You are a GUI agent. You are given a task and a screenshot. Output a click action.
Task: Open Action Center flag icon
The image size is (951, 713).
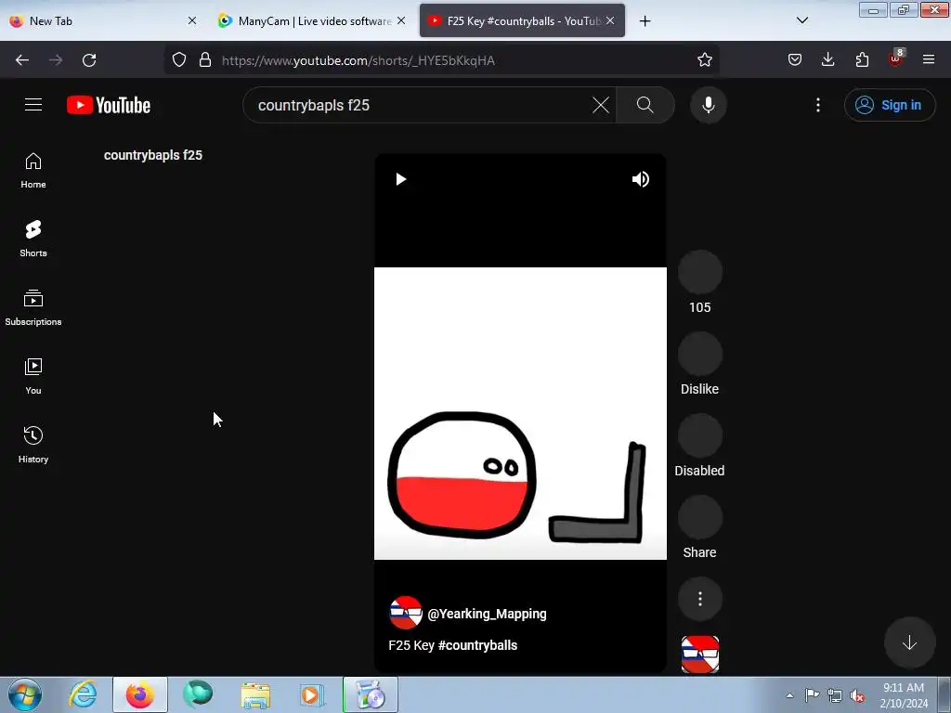[812, 695]
